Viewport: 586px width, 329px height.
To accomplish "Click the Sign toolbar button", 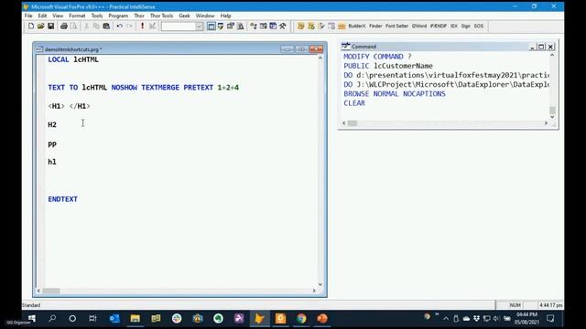I will 466,27.
